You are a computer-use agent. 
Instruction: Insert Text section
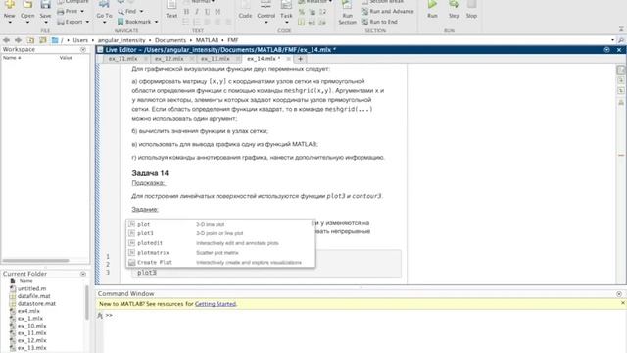coord(171,10)
